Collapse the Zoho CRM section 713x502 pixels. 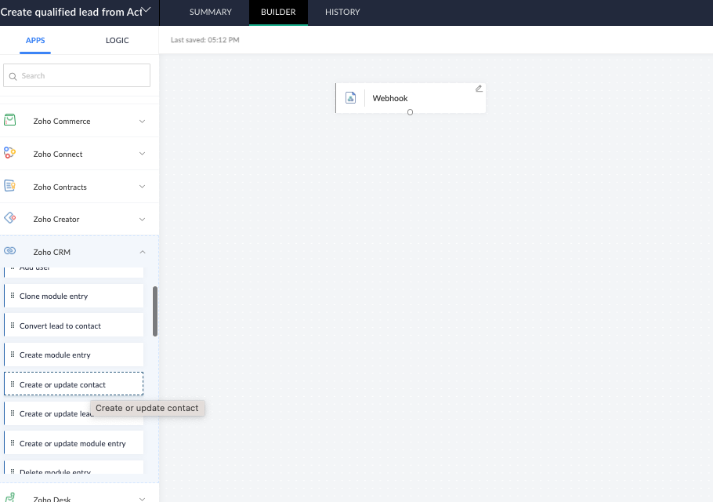pyautogui.click(x=143, y=252)
